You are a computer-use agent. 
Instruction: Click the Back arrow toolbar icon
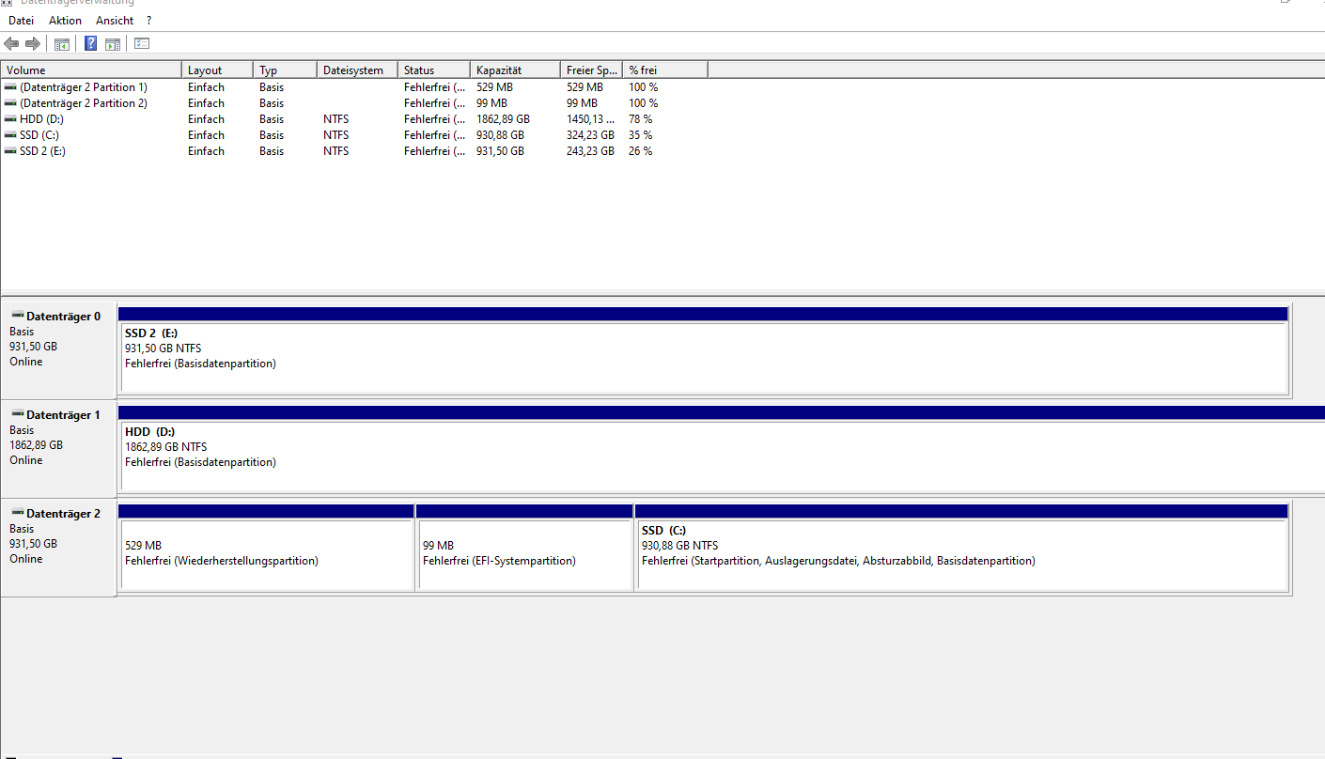point(11,43)
